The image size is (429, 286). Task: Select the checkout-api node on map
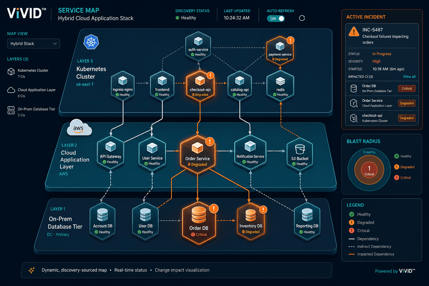tap(200, 85)
